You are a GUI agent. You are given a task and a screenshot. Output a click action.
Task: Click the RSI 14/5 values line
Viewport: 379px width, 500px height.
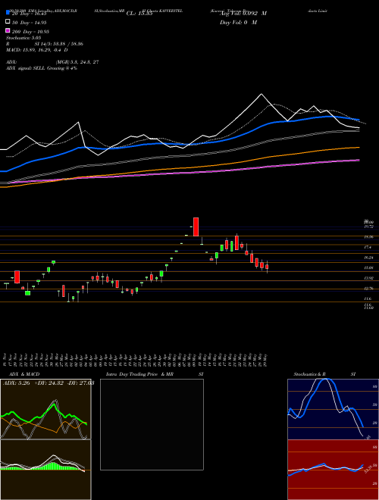point(45,44)
